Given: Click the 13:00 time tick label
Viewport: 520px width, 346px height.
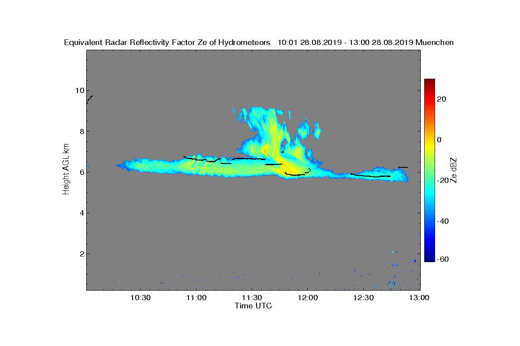Looking at the screenshot, I should tap(419, 298).
